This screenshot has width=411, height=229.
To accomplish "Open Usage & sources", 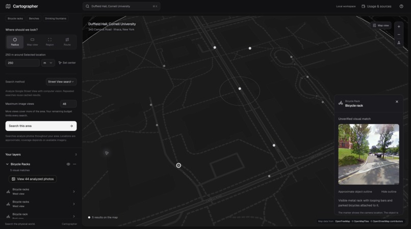I will (376, 6).
